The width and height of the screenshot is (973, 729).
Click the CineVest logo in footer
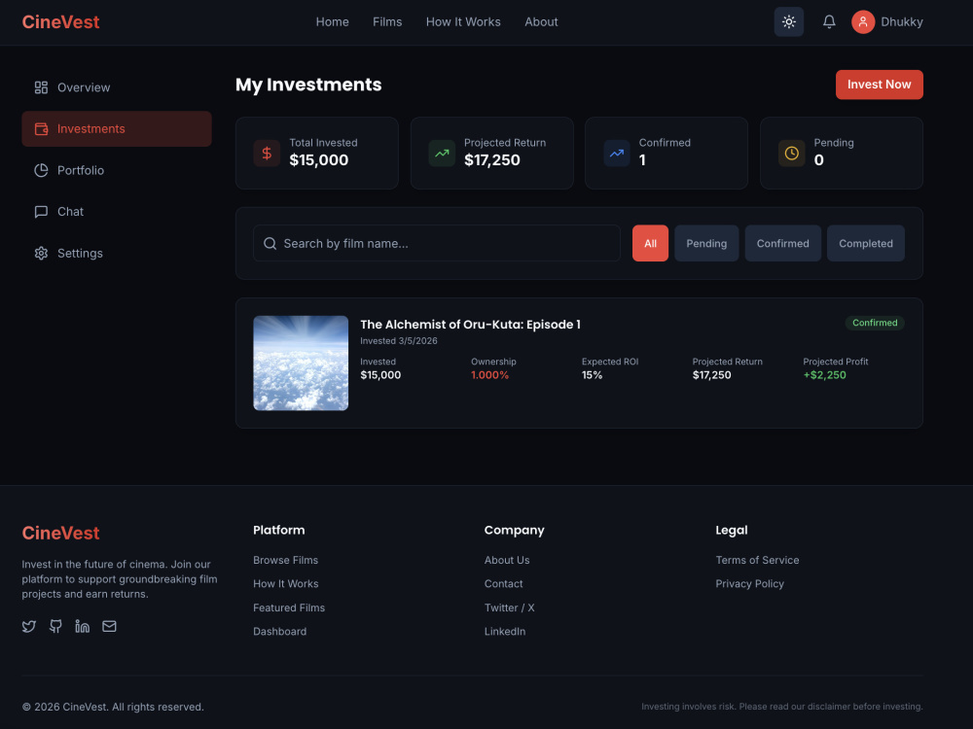(60, 533)
